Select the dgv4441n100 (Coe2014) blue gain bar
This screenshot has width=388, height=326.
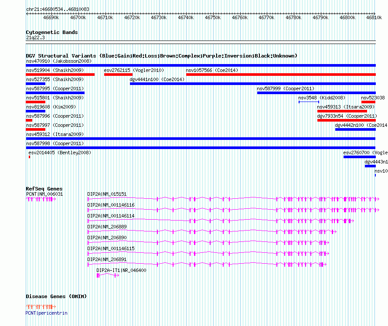click(x=253, y=84)
